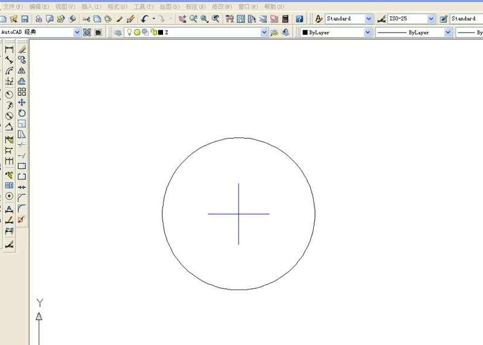Click the black ByLayer color swatch
The image size is (483, 345).
305,33
